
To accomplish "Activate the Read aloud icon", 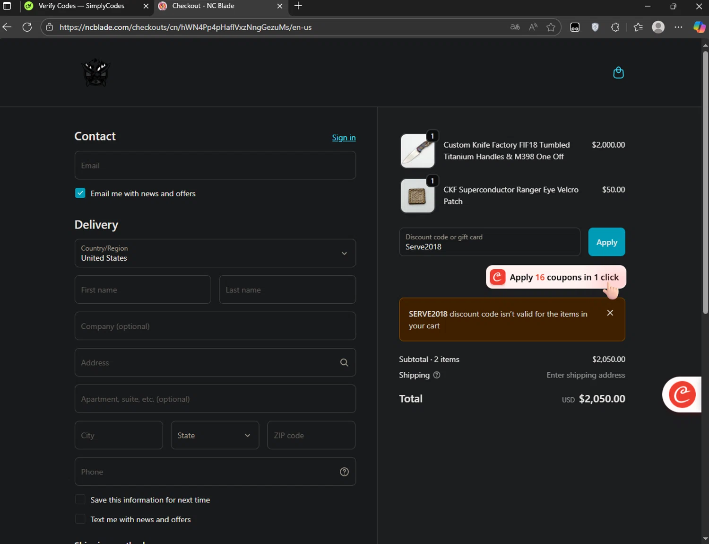I will pos(533,27).
